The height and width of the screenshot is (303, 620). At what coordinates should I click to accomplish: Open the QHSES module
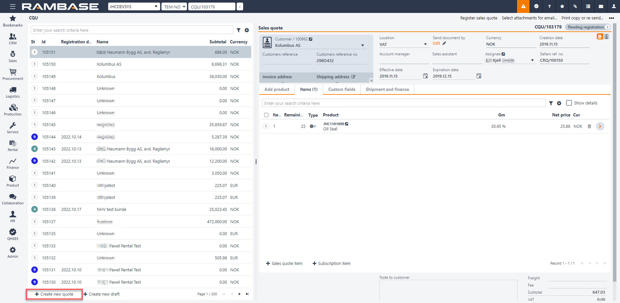[x=13, y=234]
